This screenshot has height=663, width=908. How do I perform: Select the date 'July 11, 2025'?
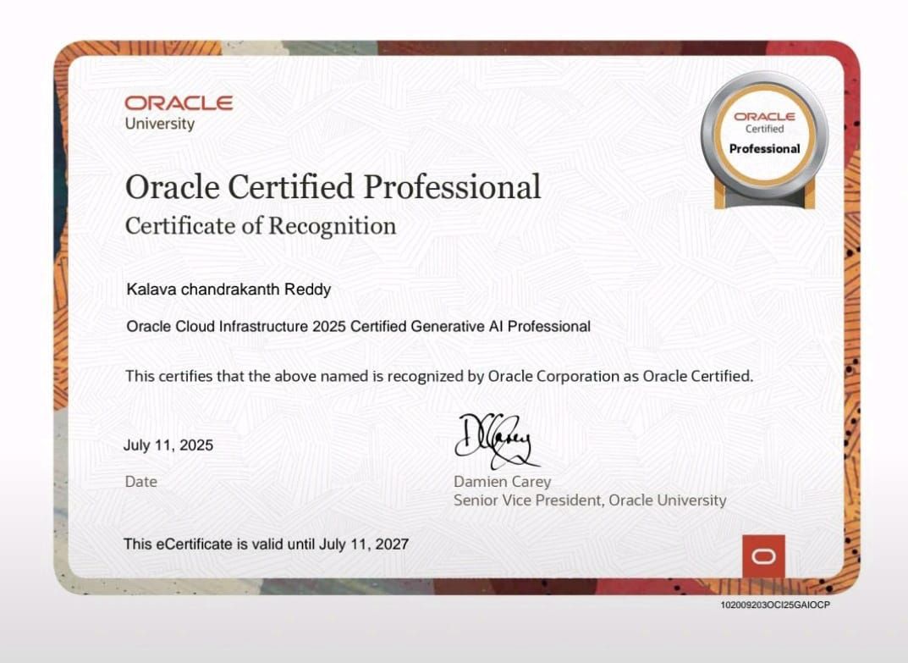coord(168,445)
